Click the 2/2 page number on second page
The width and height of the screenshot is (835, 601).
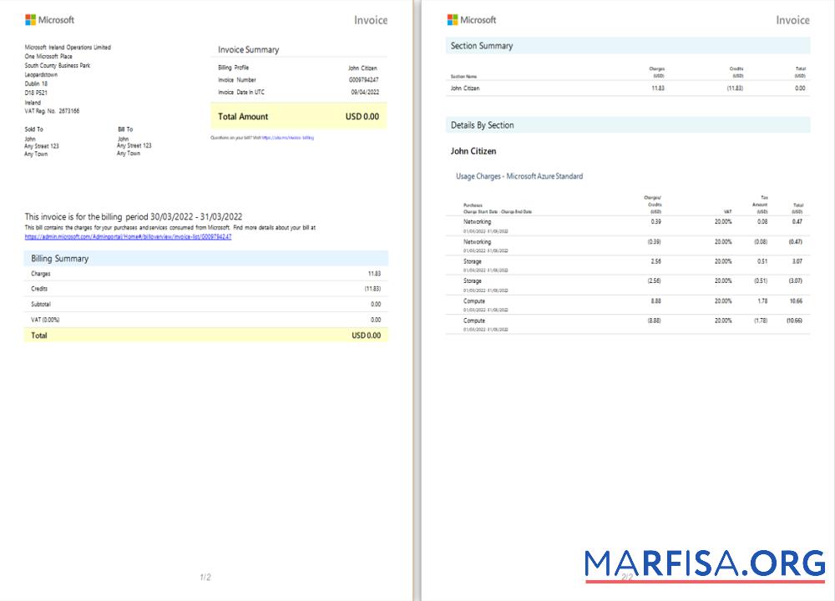pyautogui.click(x=628, y=574)
